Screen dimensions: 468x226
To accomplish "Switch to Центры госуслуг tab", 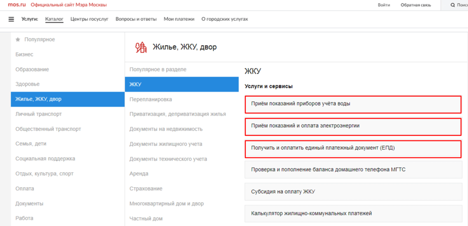I will [90, 19].
